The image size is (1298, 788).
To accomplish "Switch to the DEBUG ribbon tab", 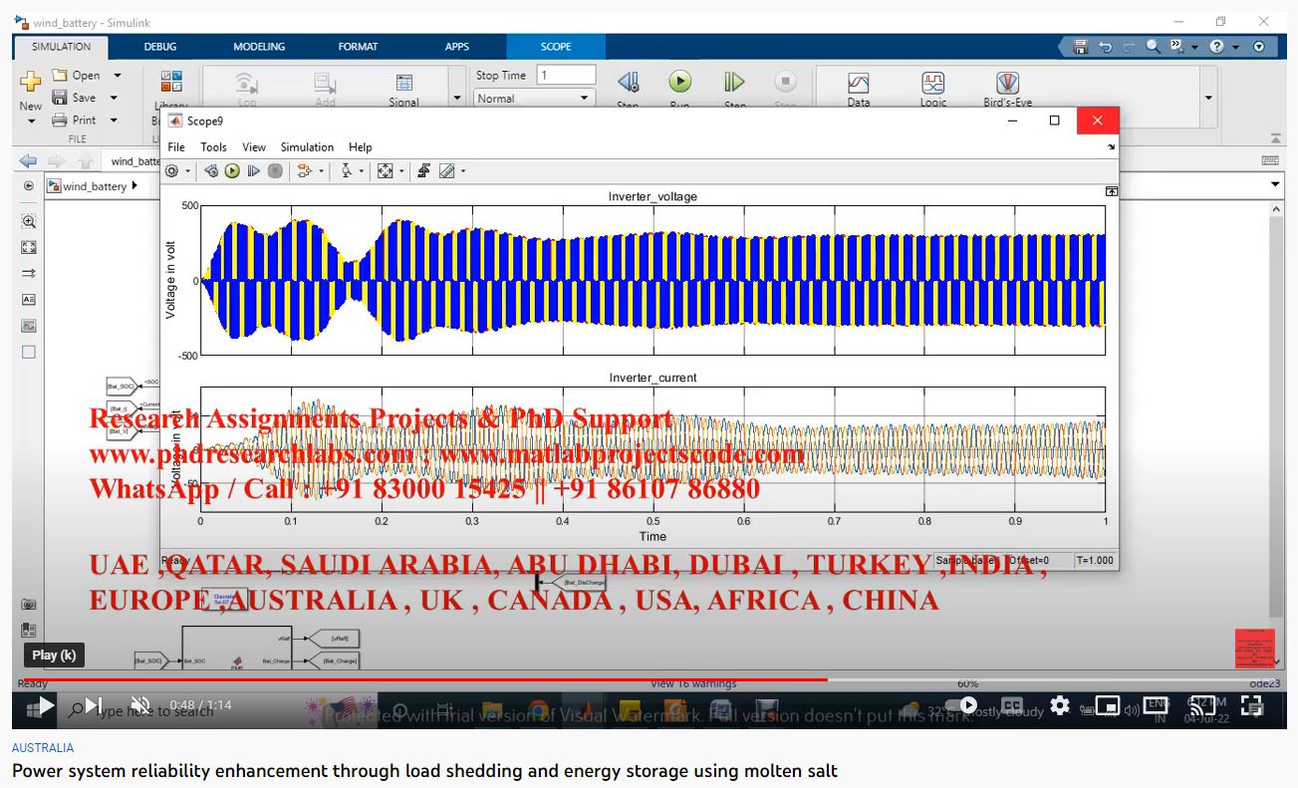I will point(159,47).
